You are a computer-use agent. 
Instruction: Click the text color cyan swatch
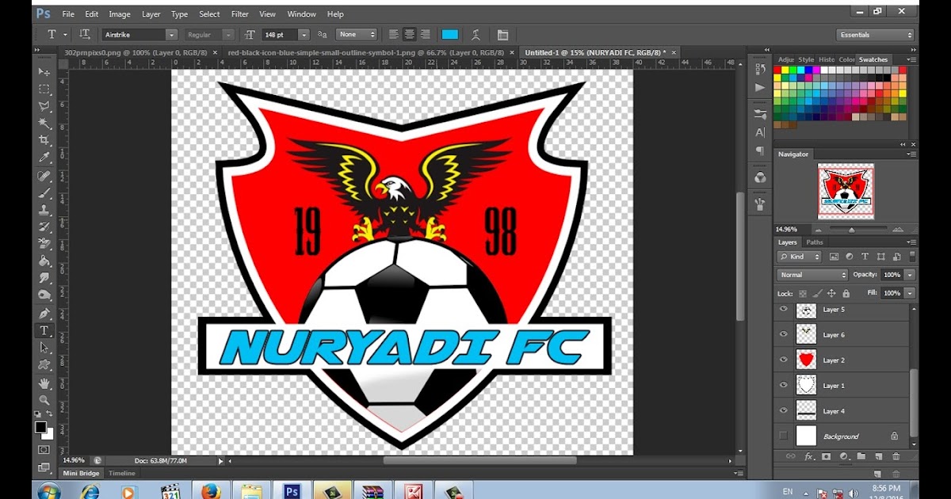(x=450, y=35)
